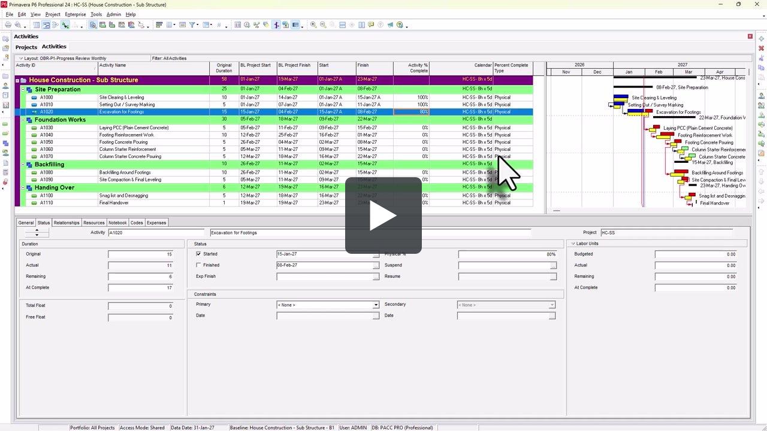Click the Original duration field
767x431 pixels.
(141, 254)
